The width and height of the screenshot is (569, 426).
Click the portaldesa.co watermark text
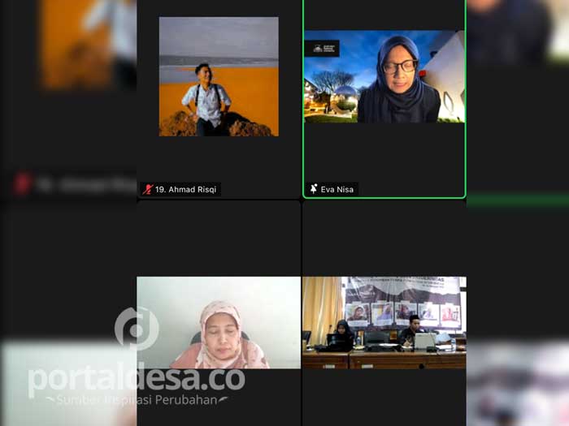click(136, 378)
